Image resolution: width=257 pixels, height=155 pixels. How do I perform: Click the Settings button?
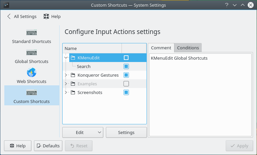pyautogui.click(x=126, y=132)
